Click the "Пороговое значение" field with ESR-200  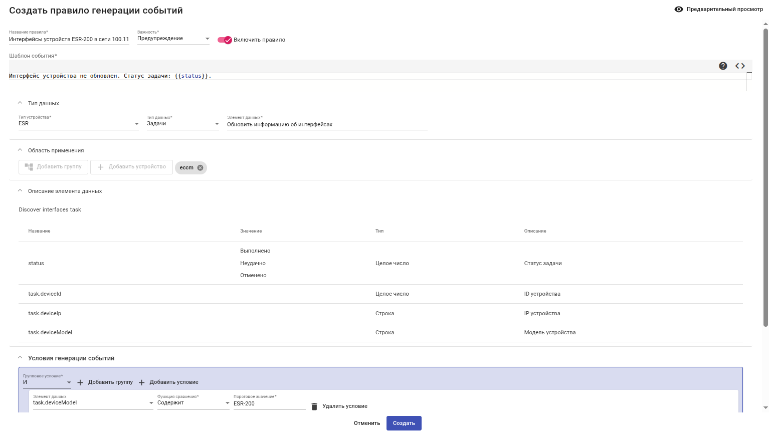coord(269,403)
